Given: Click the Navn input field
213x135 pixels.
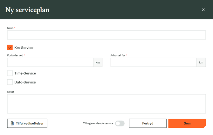Looking at the screenshot, I should click(106, 35).
